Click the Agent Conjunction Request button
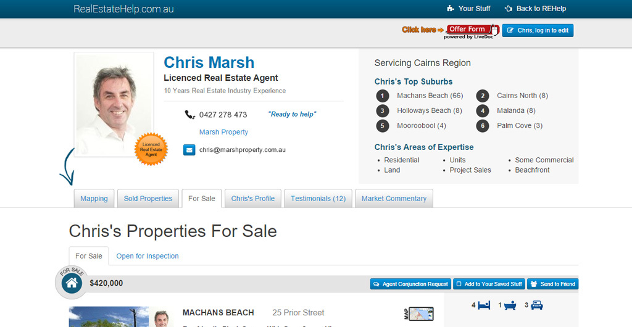 [x=410, y=284]
